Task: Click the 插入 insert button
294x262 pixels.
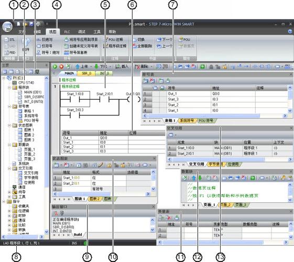Action: (x=122, y=67)
